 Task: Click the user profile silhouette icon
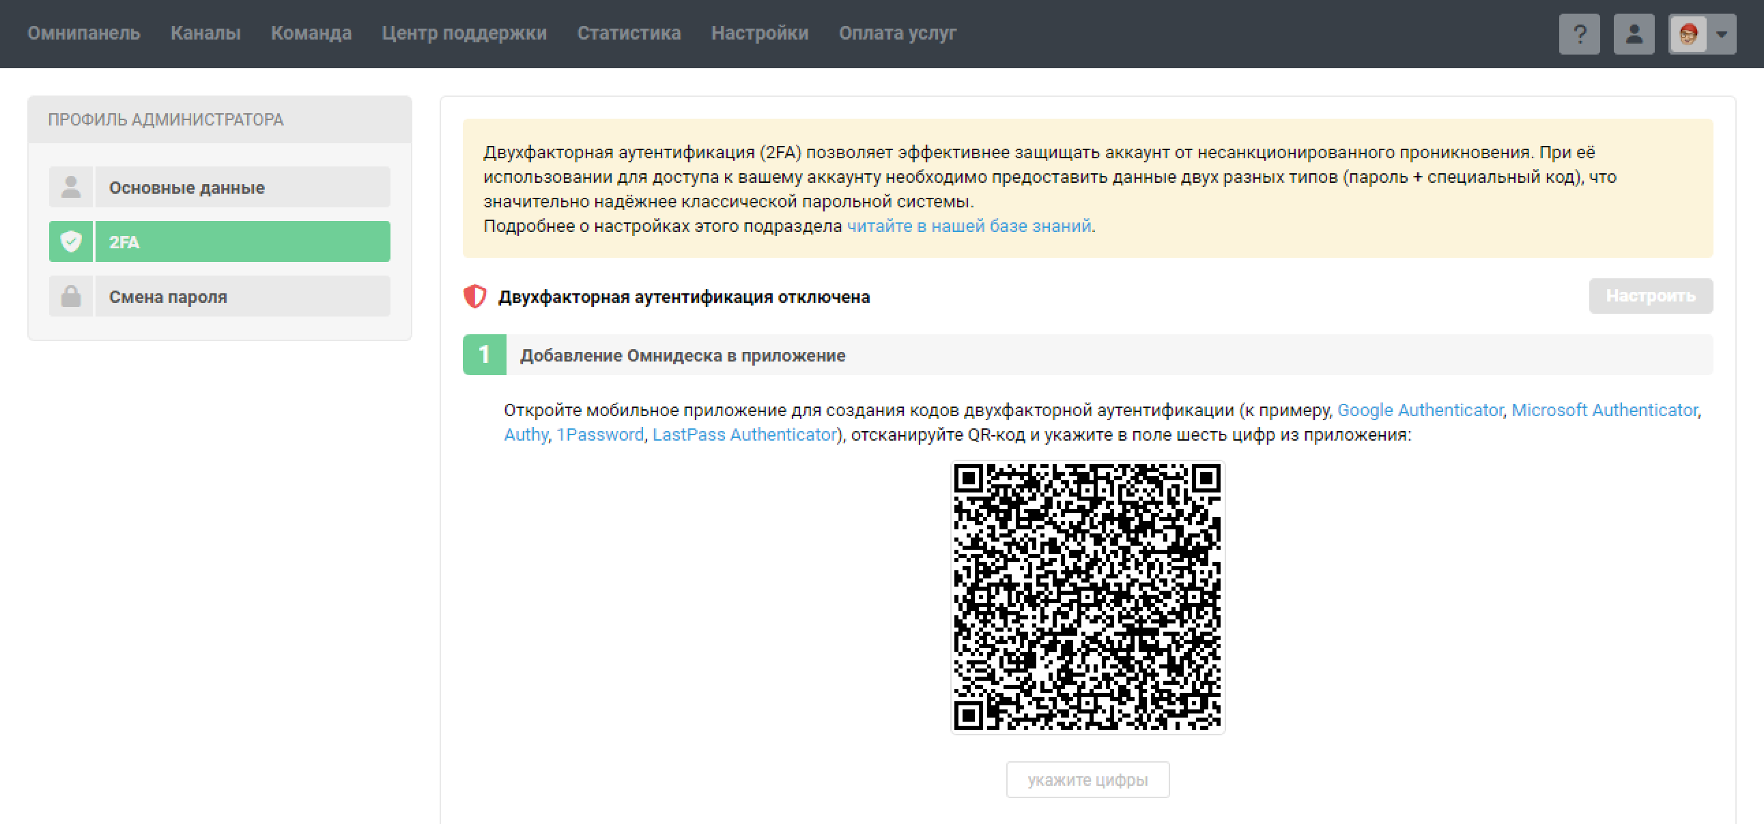[x=1634, y=33]
